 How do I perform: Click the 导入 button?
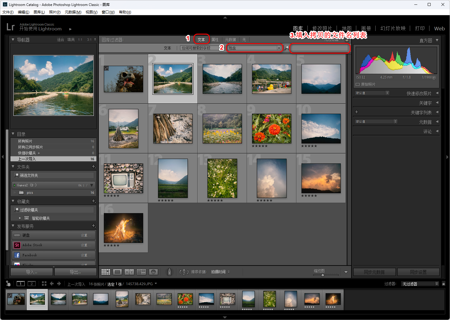click(x=32, y=272)
